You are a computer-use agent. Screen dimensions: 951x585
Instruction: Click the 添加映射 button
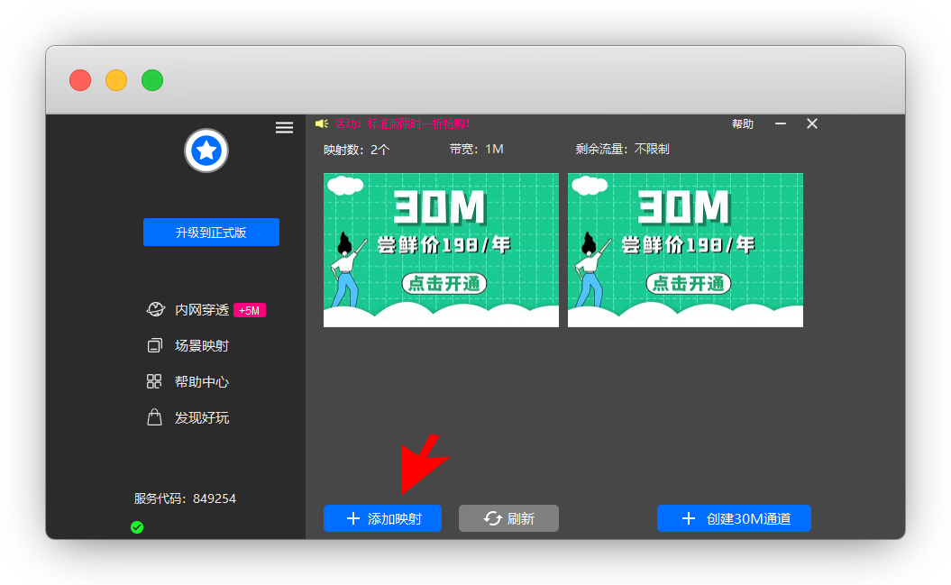pyautogui.click(x=382, y=518)
